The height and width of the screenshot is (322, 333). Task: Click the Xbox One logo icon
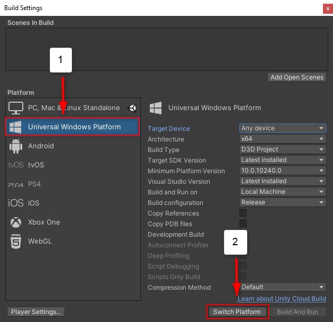click(16, 222)
